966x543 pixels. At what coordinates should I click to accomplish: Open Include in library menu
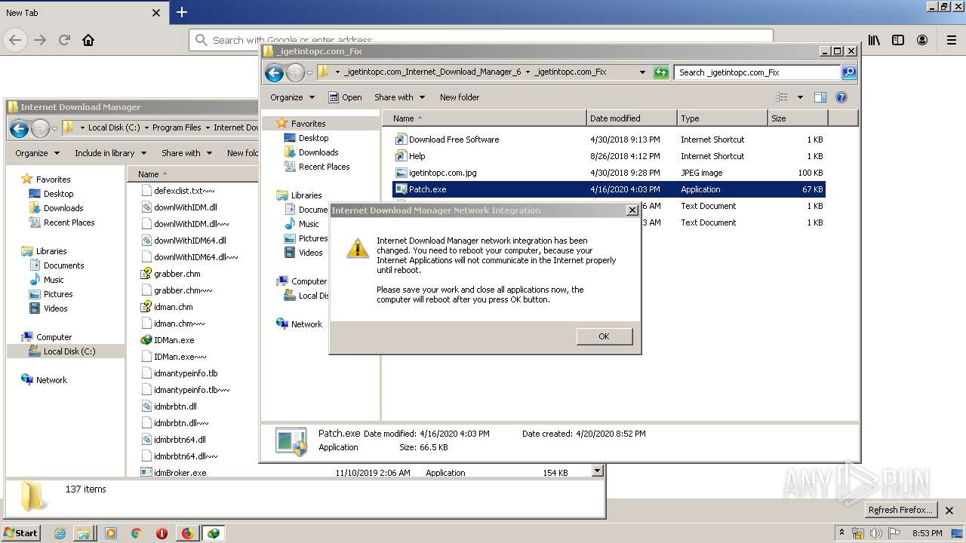click(x=110, y=153)
